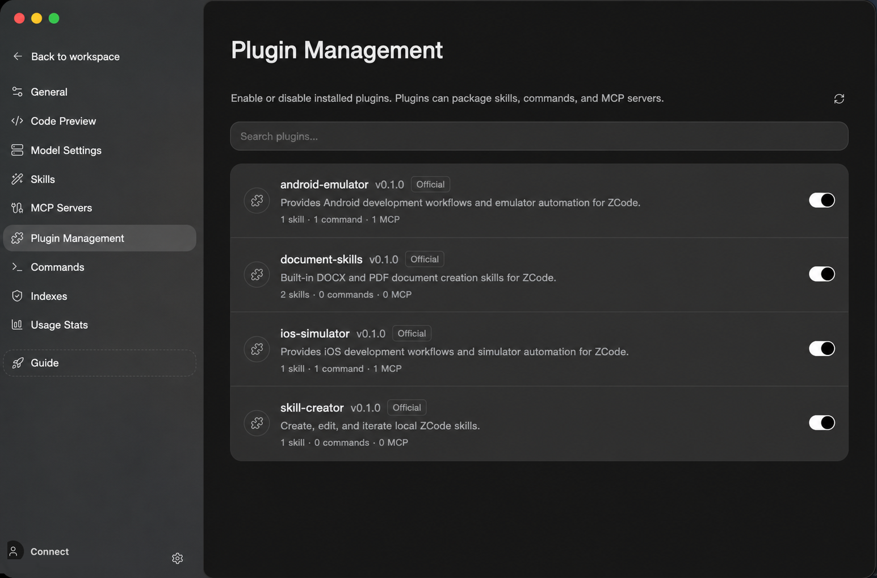Open the Guide button

pos(100,363)
